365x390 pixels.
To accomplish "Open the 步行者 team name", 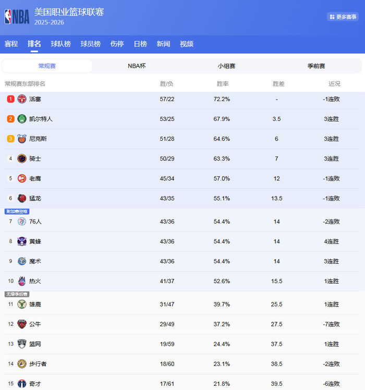I will click(38, 364).
